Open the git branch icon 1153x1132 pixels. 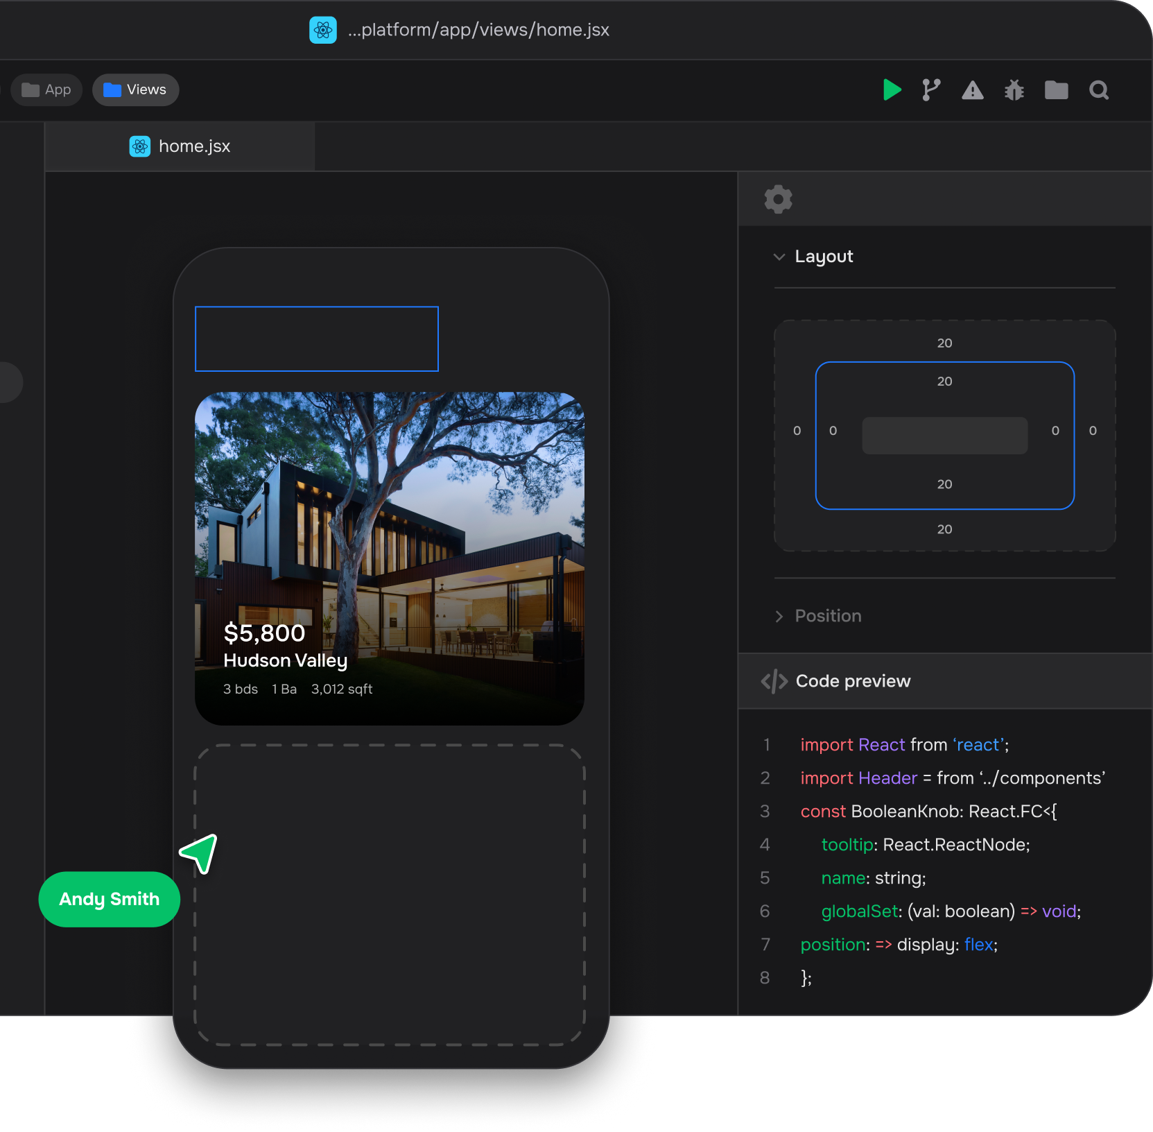coord(931,90)
